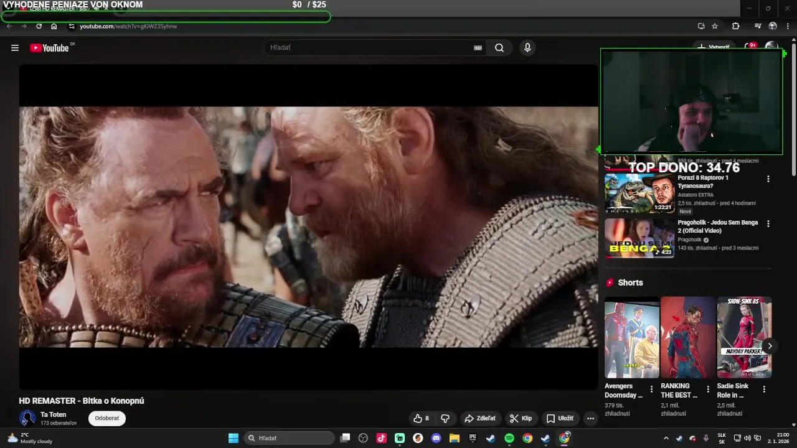797x448 pixels.
Task: Click the main video player frame
Action: click(308, 227)
